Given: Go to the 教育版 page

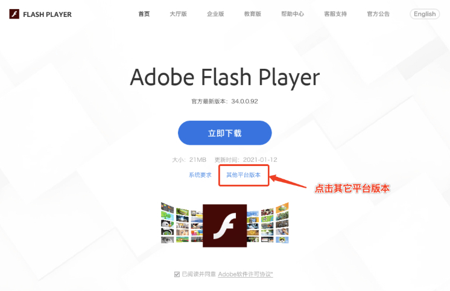Looking at the screenshot, I should [x=253, y=14].
